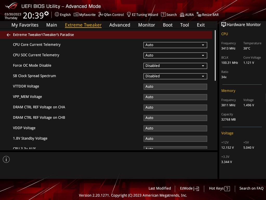Viewport: 266px width, 200px height.
Task: Click DRAM CTRL REF Voltage CHA field
Action: tap(175, 107)
